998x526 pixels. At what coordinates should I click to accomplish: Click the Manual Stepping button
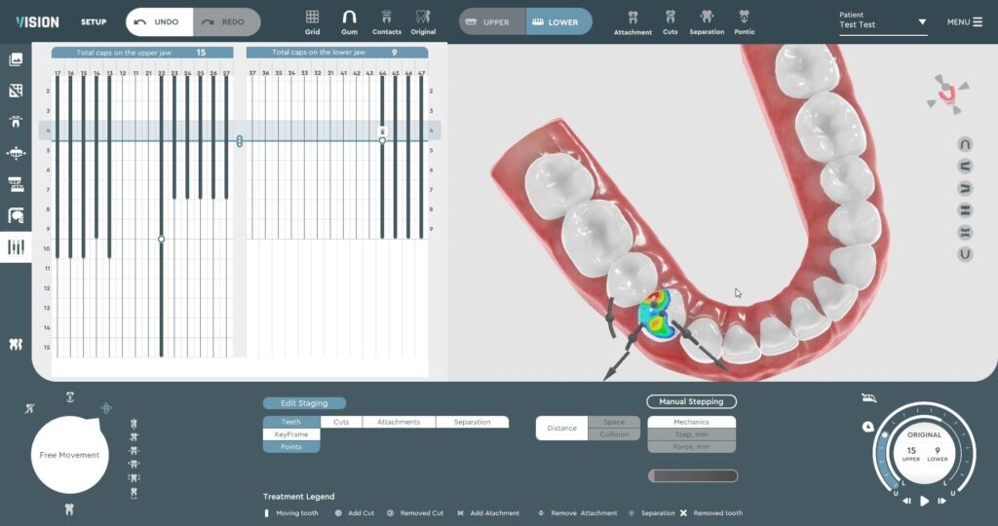691,401
